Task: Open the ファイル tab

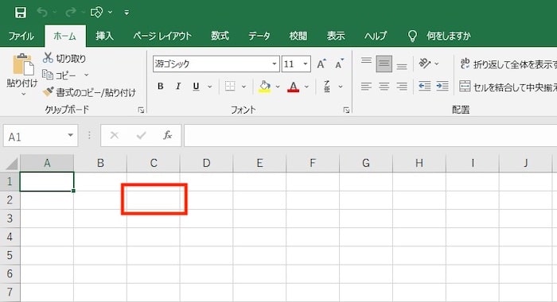Action: [x=21, y=36]
